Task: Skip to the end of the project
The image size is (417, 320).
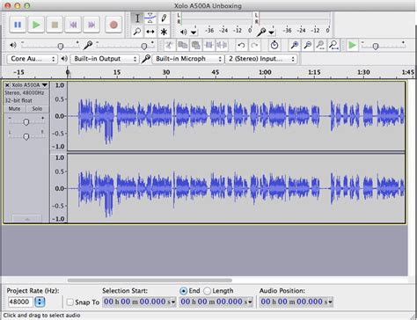Action: [91, 25]
